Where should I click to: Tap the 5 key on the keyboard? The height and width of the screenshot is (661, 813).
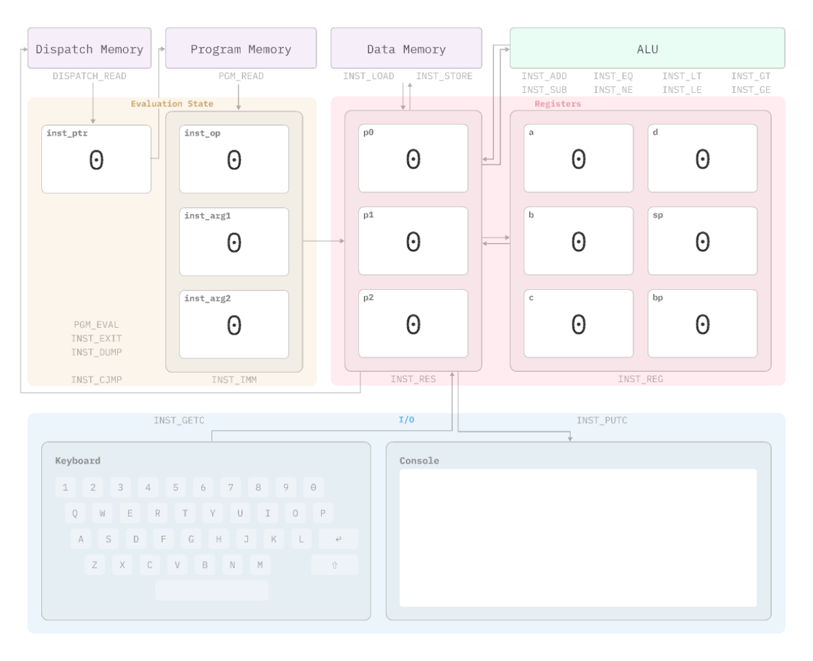pyautogui.click(x=175, y=487)
